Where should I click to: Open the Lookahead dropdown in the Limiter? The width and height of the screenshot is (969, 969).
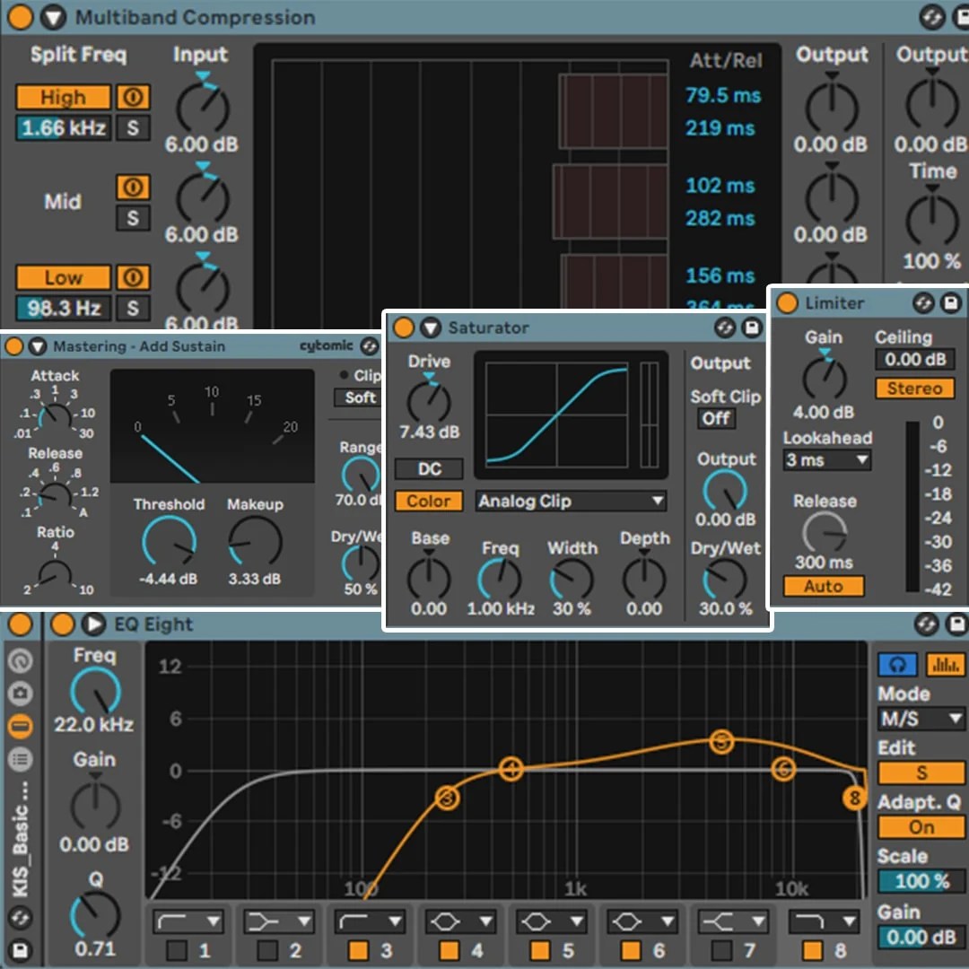(826, 459)
